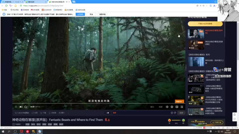Click the gift 赠片 icon
239x134 pixels.
tap(62, 113)
